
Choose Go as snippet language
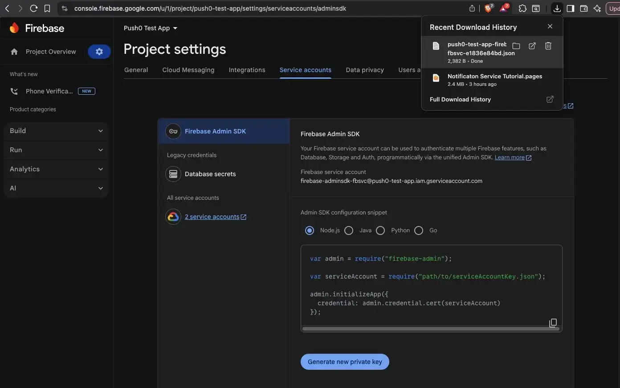pos(419,230)
